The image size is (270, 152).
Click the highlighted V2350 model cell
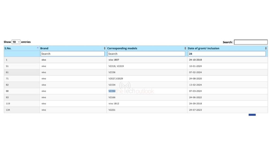pos(112,91)
